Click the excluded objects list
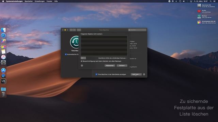Viewport: 218px width, 122px height. tap(104, 46)
